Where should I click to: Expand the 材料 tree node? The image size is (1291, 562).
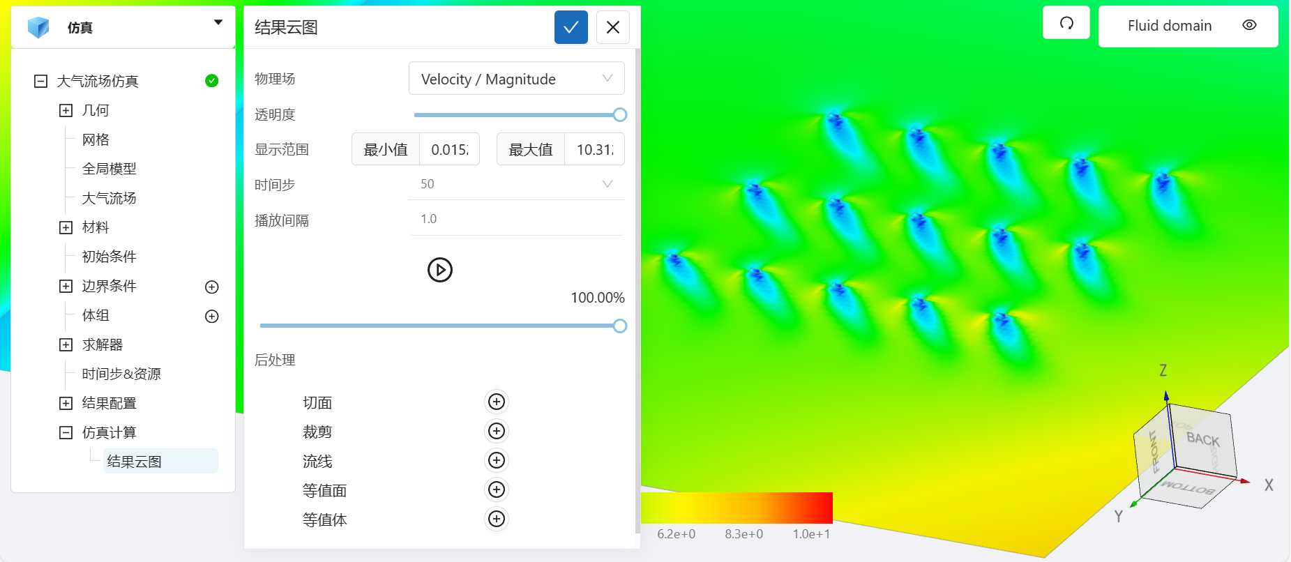tap(66, 227)
